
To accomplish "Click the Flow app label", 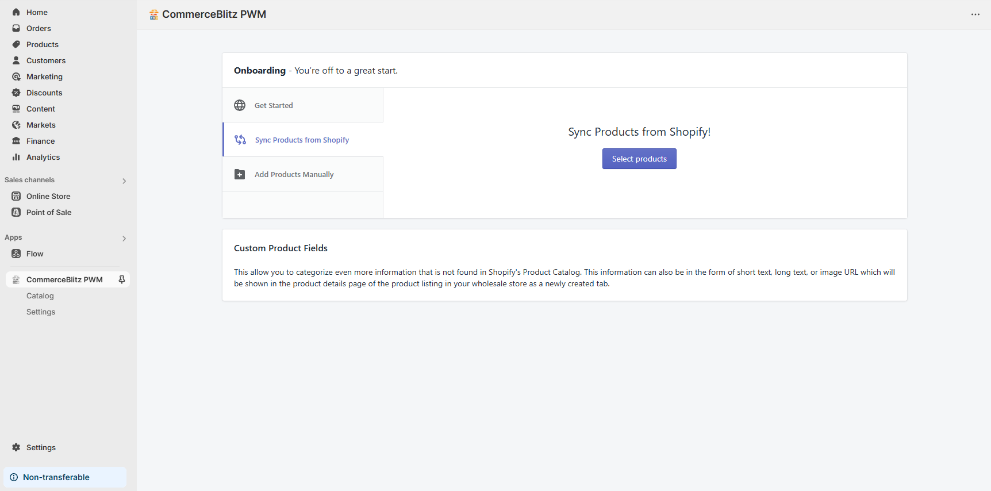I will click(x=34, y=254).
